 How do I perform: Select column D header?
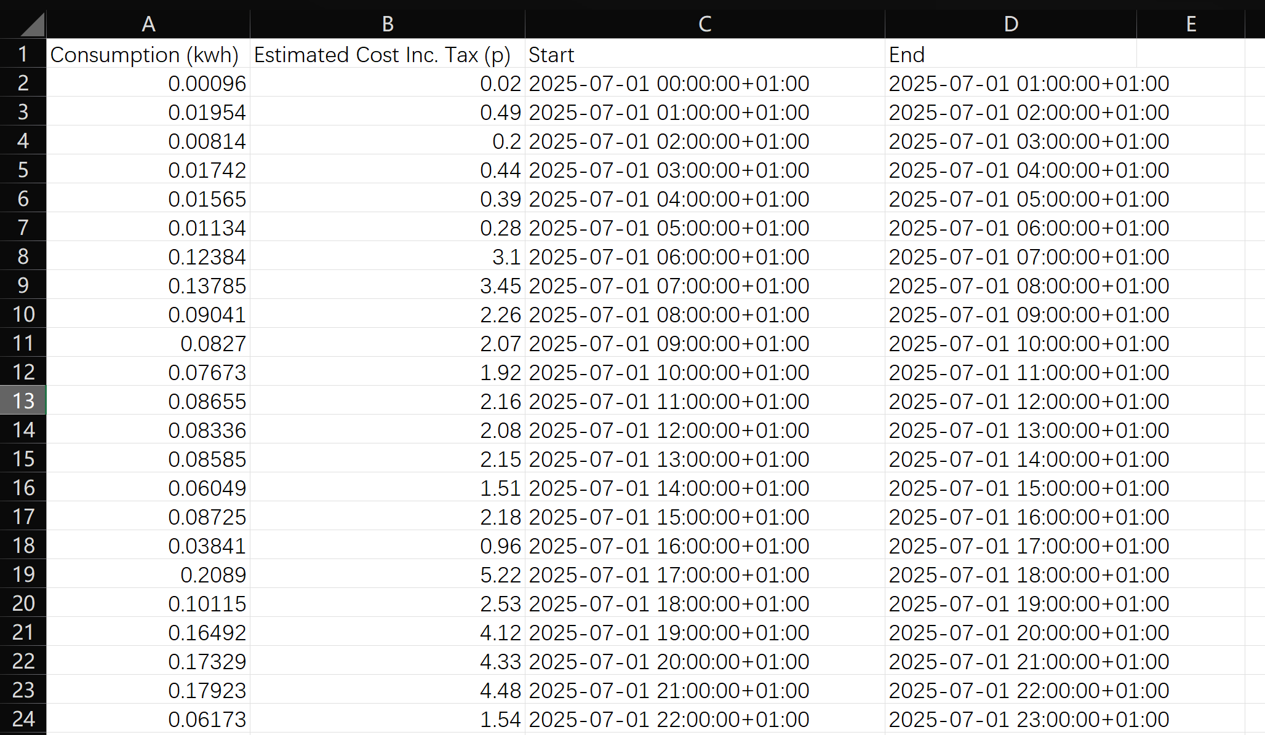tap(1011, 25)
